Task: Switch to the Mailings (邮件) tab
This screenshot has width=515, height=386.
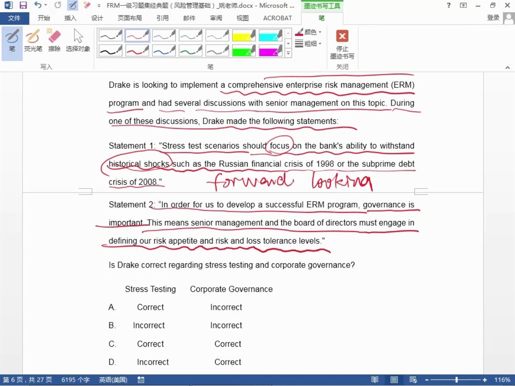Action: coord(189,18)
